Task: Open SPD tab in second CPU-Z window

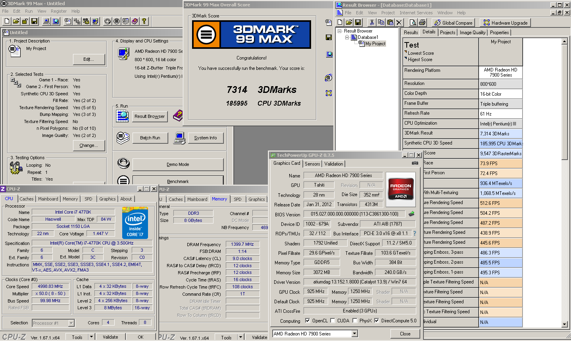Action: (238, 199)
